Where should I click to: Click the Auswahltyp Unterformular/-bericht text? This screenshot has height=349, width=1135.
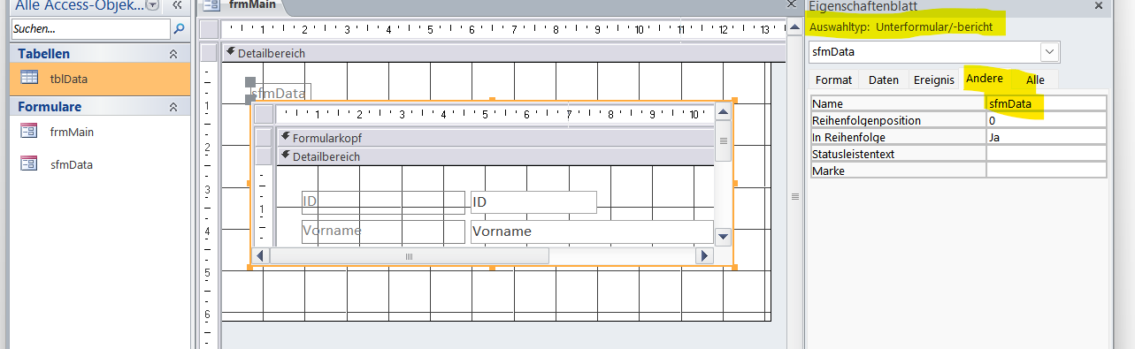click(901, 27)
